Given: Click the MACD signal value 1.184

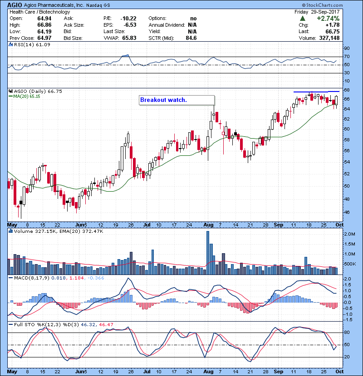Looking at the screenshot, I should [x=77, y=278].
